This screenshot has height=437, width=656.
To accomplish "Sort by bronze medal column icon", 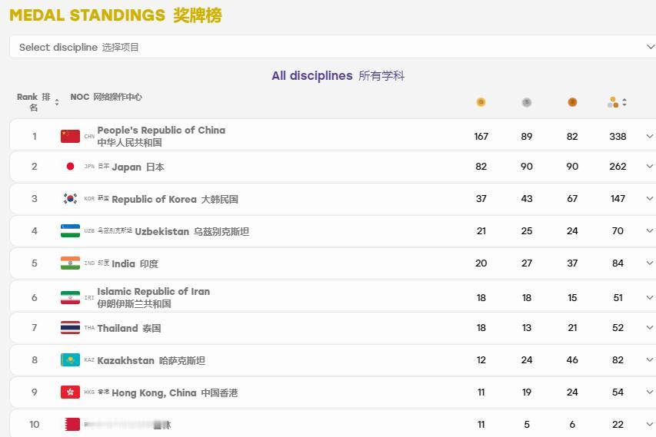I will point(572,102).
